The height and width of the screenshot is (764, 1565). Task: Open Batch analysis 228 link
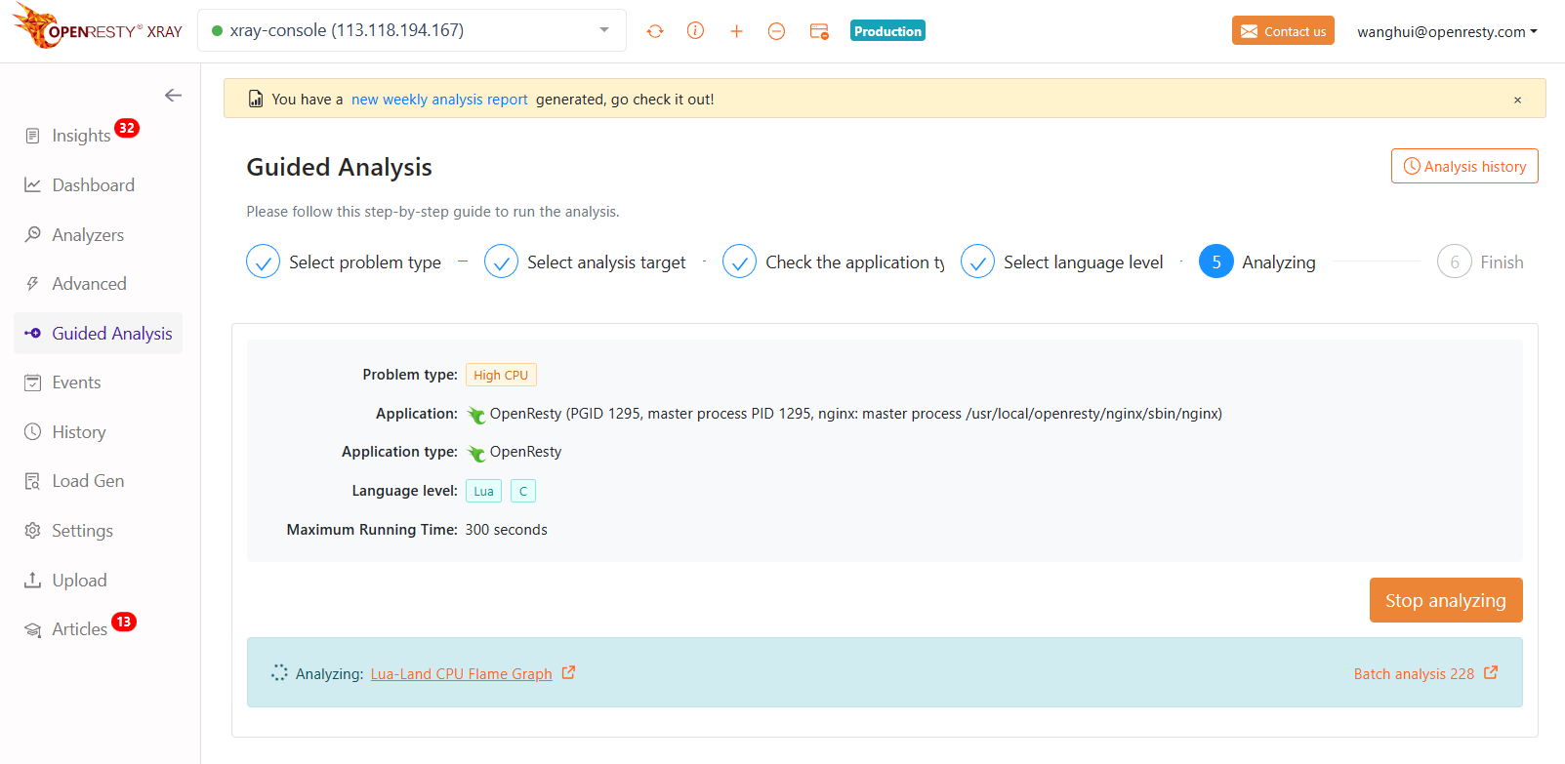(1414, 673)
